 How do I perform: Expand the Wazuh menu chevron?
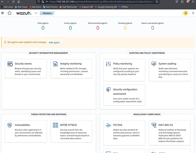36,13
